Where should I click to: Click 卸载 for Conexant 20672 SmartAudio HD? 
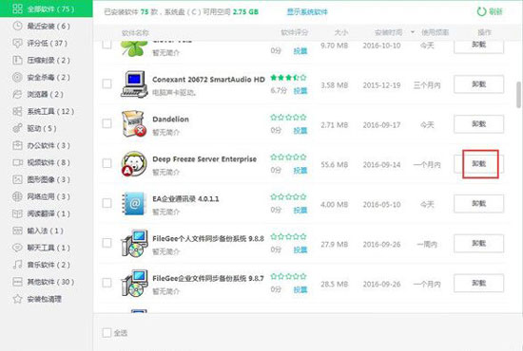coord(478,84)
